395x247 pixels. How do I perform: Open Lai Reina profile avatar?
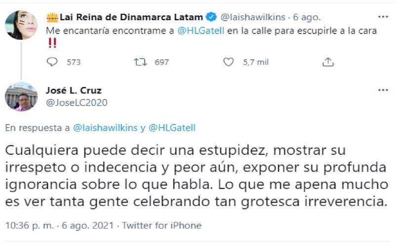coord(21,25)
